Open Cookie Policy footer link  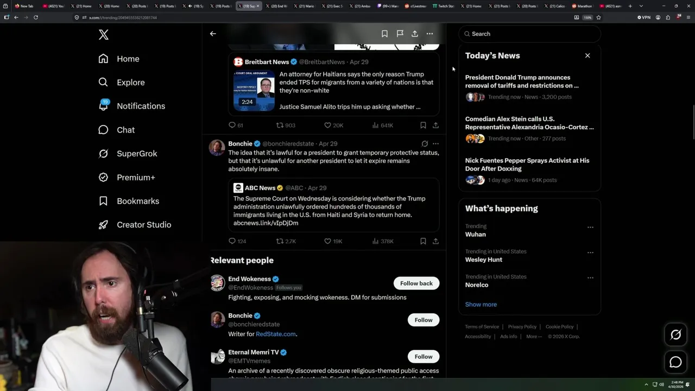pyautogui.click(x=559, y=327)
